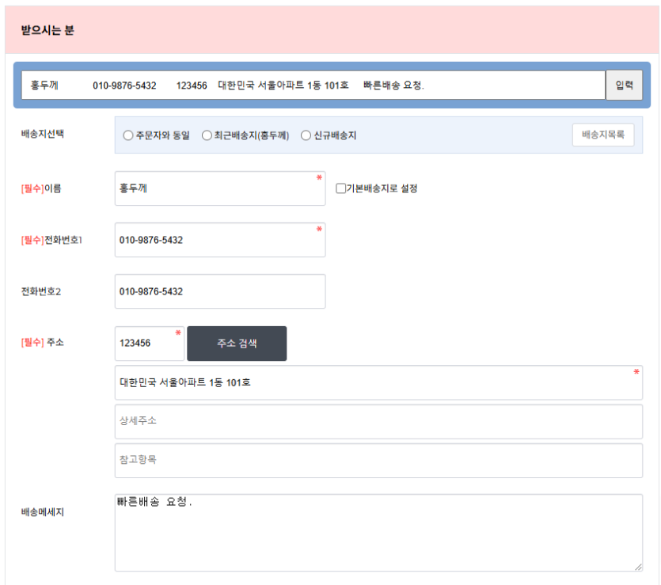Click the address field with 대한민국 서울아파트
661x585 pixels.
click(378, 382)
